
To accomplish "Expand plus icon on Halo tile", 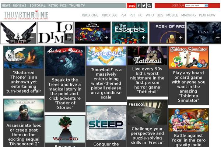I will [x=218, y=38].
